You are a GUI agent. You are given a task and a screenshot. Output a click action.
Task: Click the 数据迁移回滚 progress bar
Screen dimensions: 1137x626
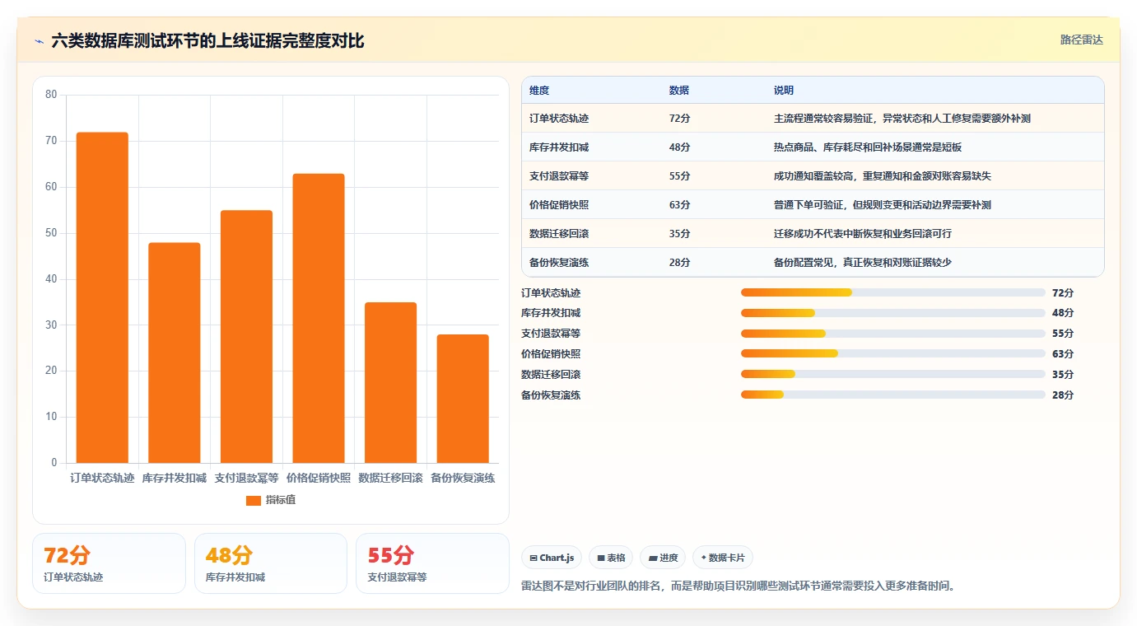893,374
